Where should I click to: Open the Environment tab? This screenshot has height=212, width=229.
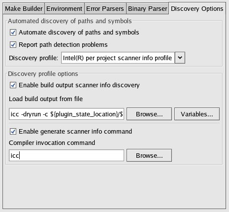pos(64,8)
